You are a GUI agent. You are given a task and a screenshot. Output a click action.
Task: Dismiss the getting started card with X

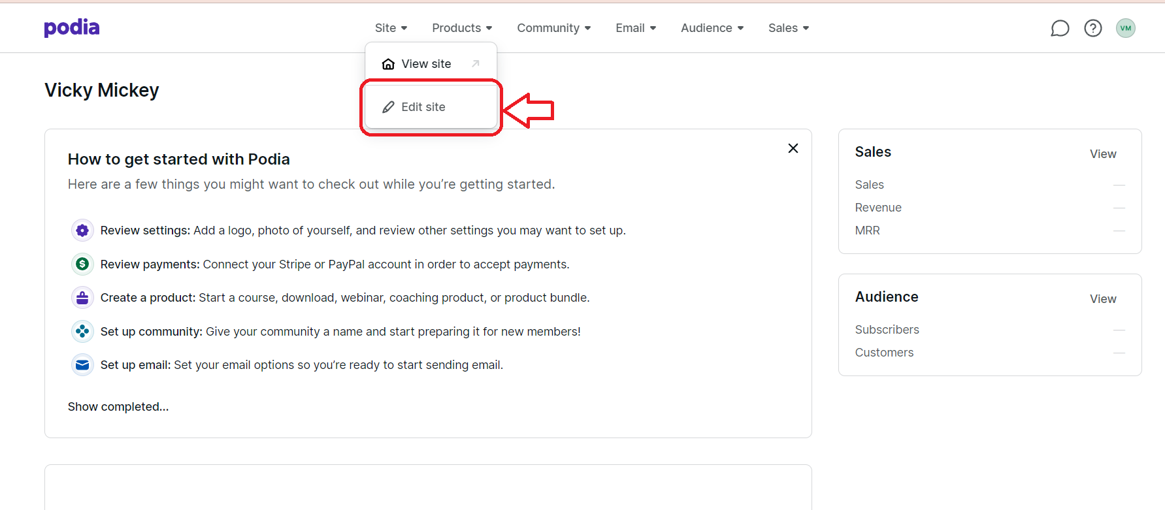pyautogui.click(x=793, y=148)
